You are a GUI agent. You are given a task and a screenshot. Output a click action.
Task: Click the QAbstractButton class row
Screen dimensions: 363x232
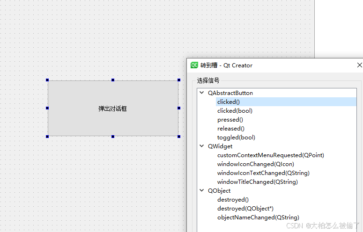pyautogui.click(x=230, y=93)
